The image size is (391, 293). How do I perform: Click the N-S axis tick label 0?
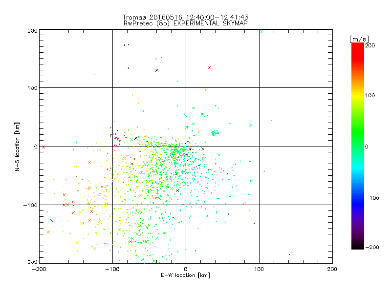coord(36,146)
